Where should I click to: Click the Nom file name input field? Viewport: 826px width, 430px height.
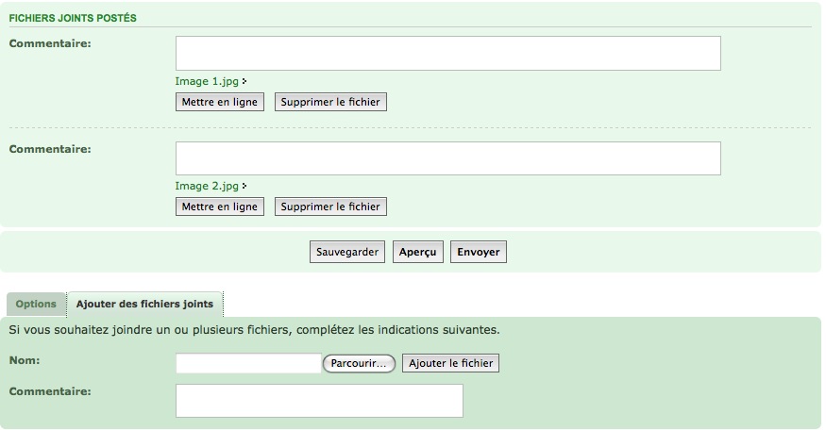coord(248,363)
